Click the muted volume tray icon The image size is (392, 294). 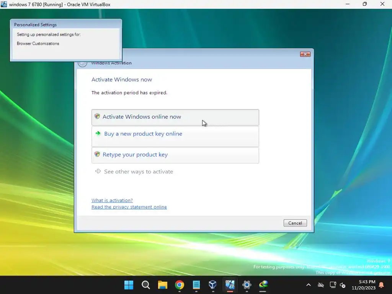(343, 285)
